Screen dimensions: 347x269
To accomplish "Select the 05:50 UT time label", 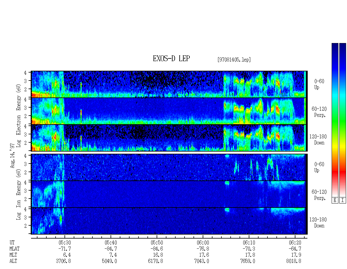I will tap(157, 243).
